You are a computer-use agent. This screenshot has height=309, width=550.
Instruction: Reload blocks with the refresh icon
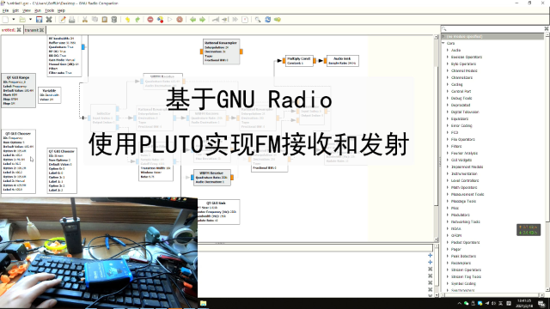coord(267,20)
